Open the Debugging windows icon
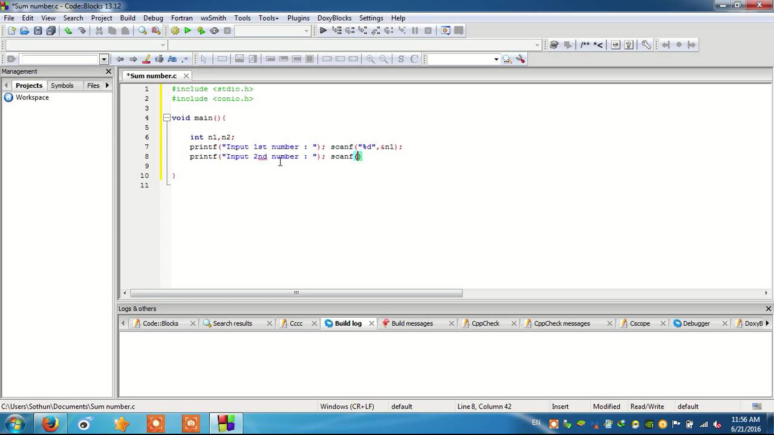 click(x=446, y=31)
